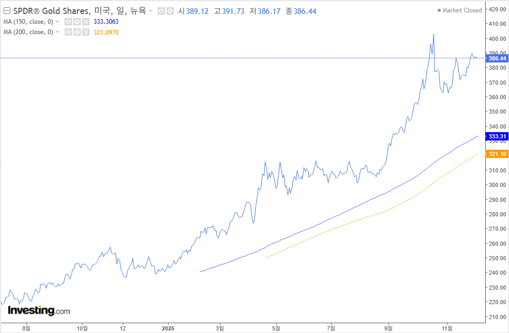
Task: Collapse the legend using the minus box
Action: coord(7,11)
